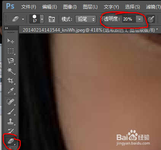Select the Magic Wand tool

click(11, 71)
